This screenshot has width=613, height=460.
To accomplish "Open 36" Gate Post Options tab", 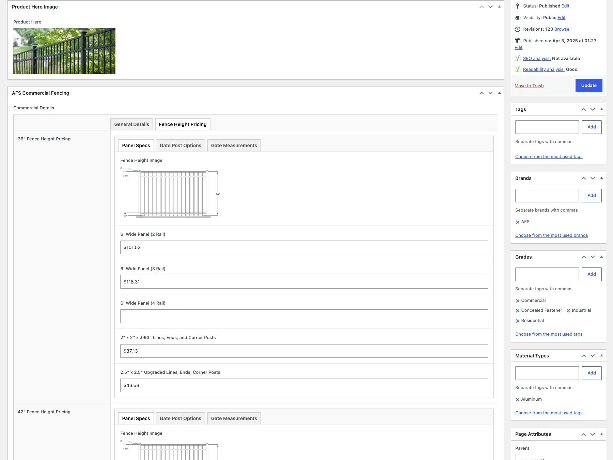I will (x=180, y=145).
